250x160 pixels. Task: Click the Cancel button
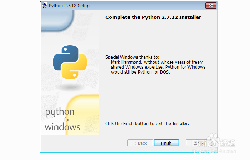click(199, 143)
